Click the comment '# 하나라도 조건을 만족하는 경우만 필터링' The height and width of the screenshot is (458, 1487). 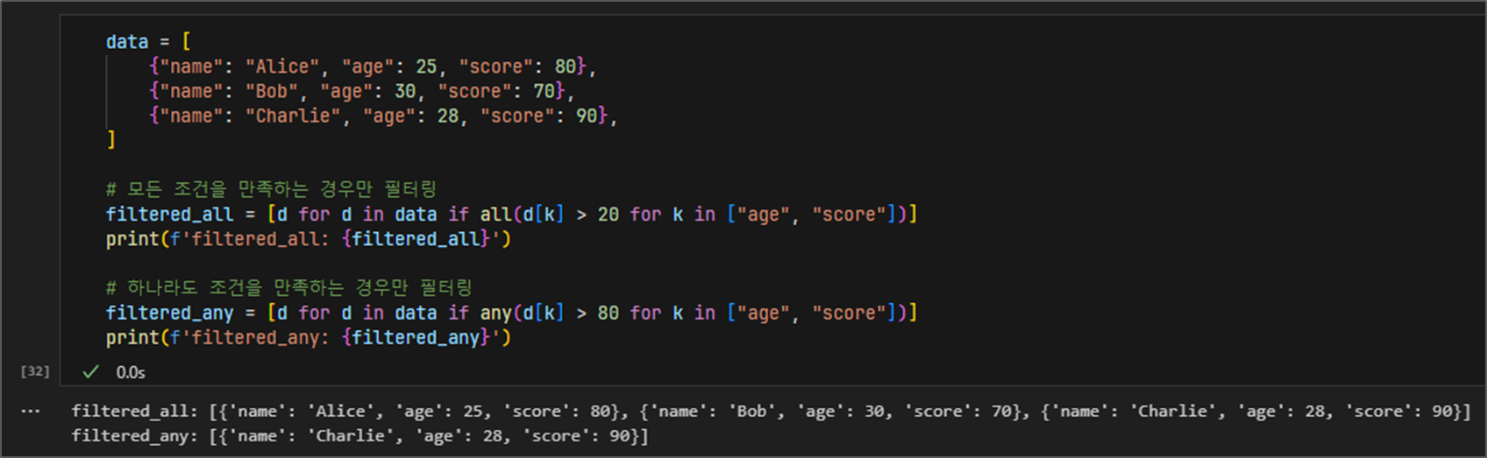[x=289, y=287]
